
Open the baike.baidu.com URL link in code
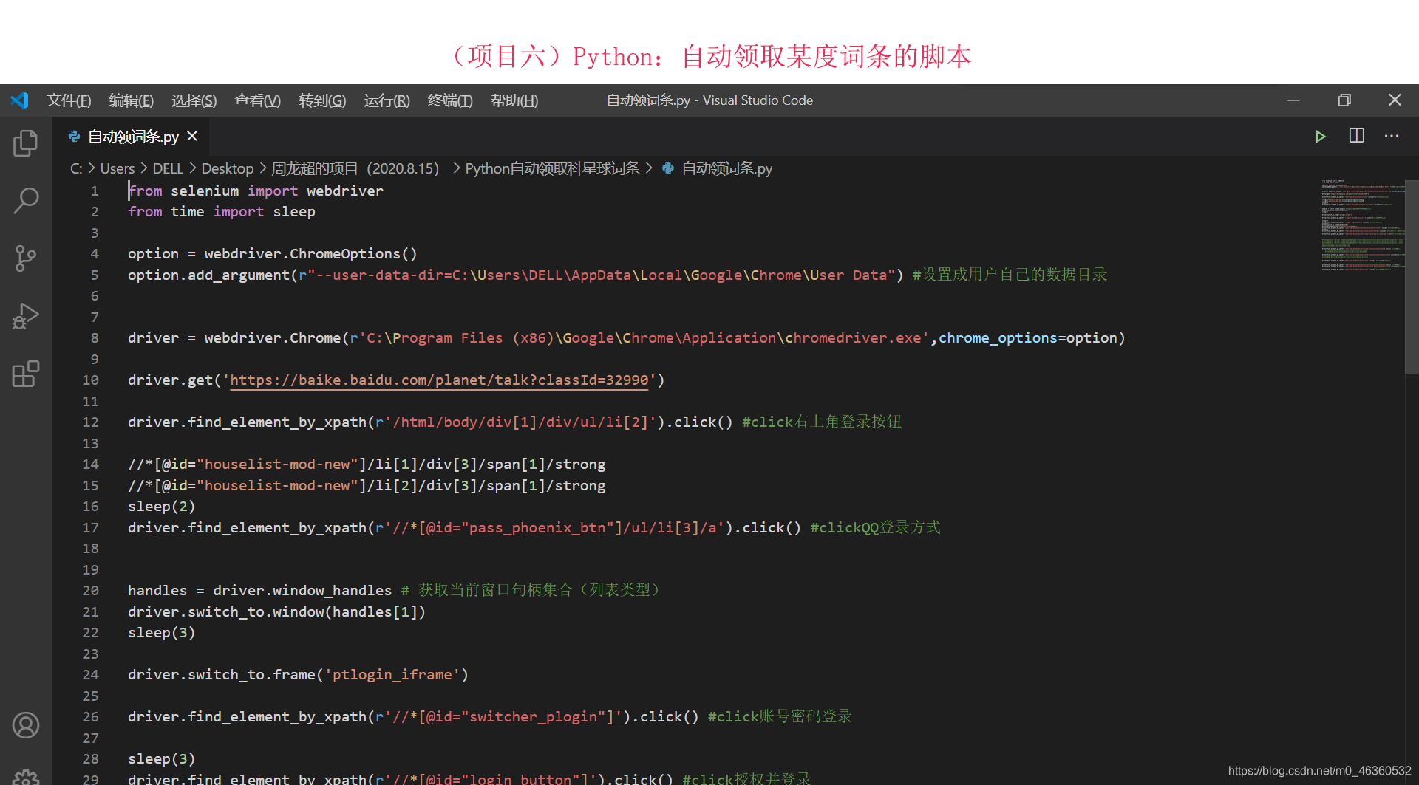point(439,380)
